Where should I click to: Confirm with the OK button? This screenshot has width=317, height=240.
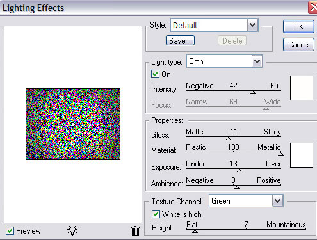click(298, 27)
